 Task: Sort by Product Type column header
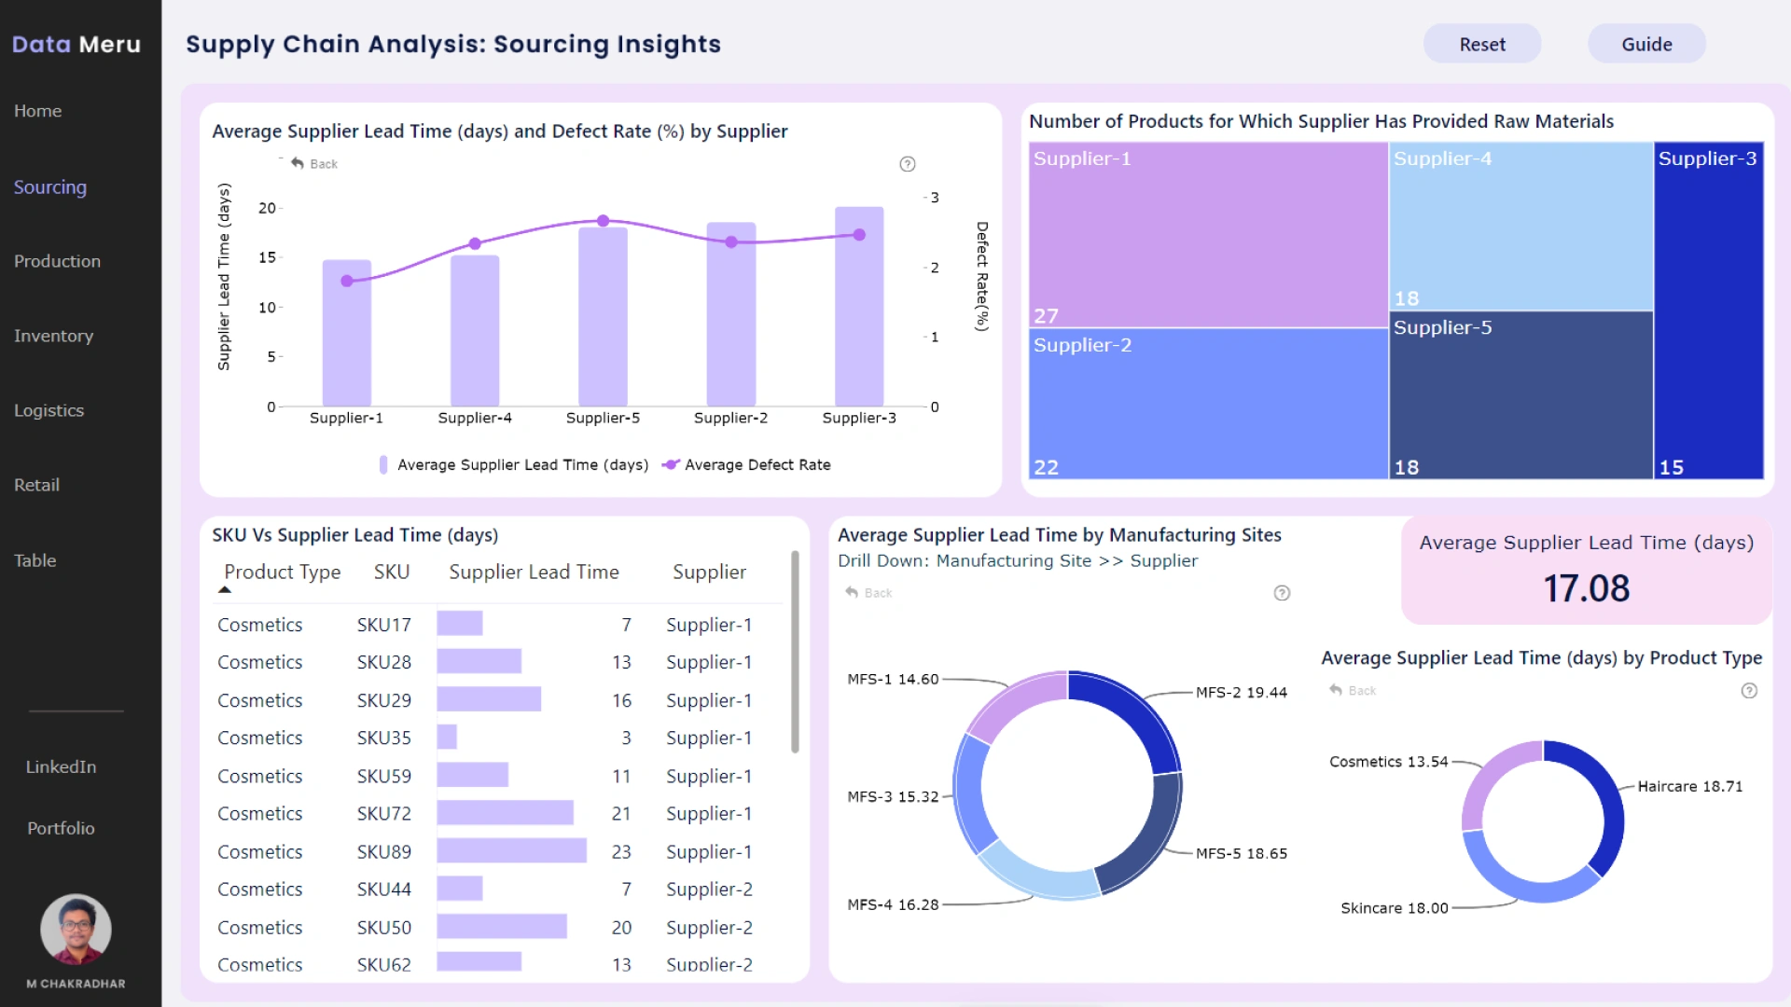point(282,572)
